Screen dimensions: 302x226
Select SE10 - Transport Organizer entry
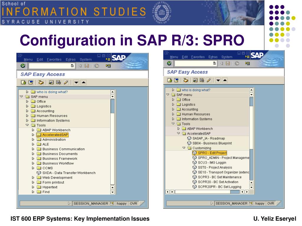(x=221, y=172)
